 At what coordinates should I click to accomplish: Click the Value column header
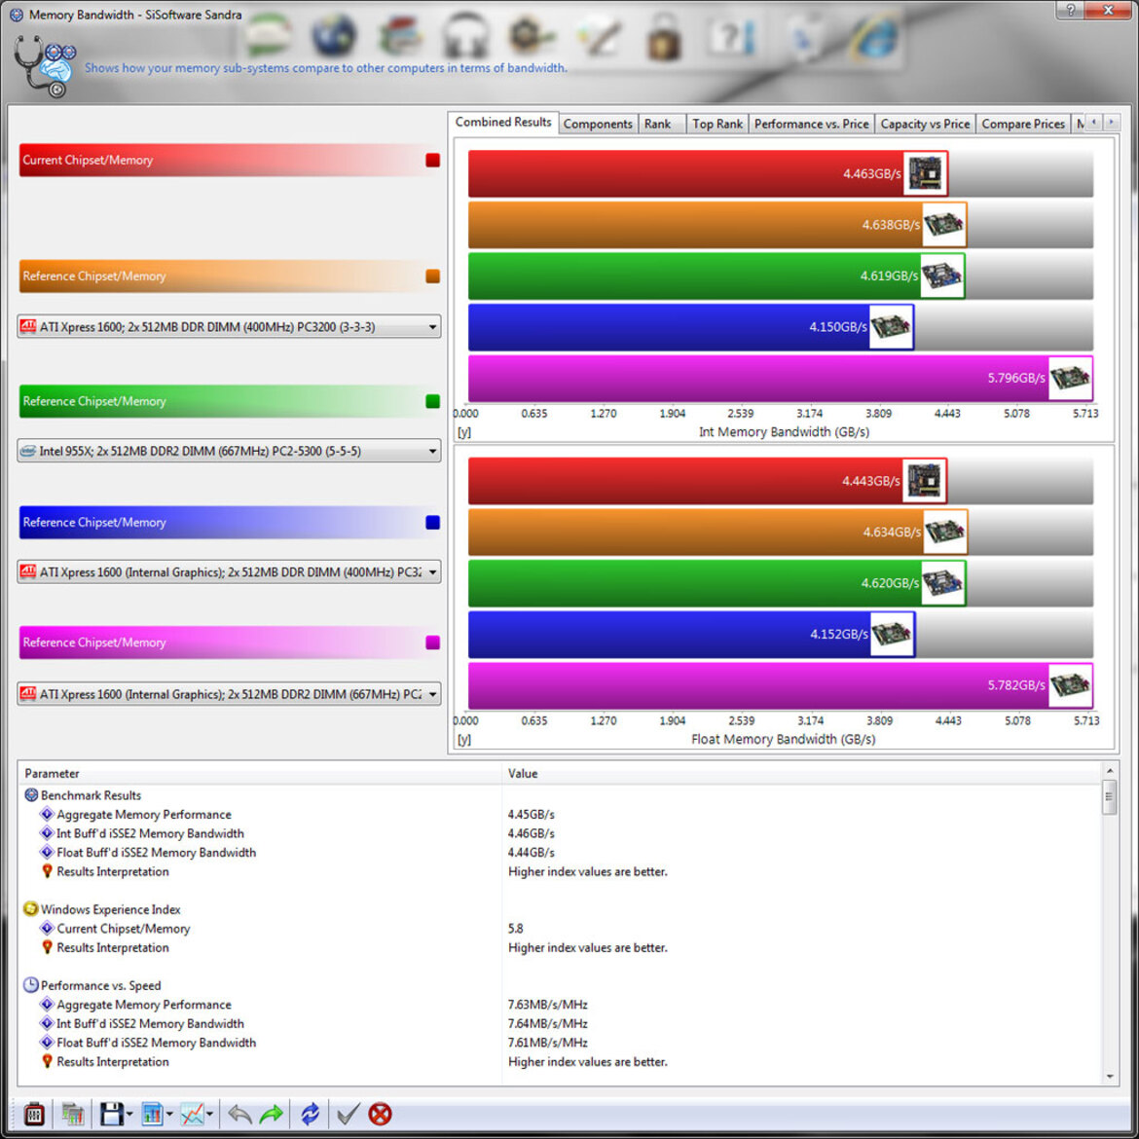pos(802,773)
